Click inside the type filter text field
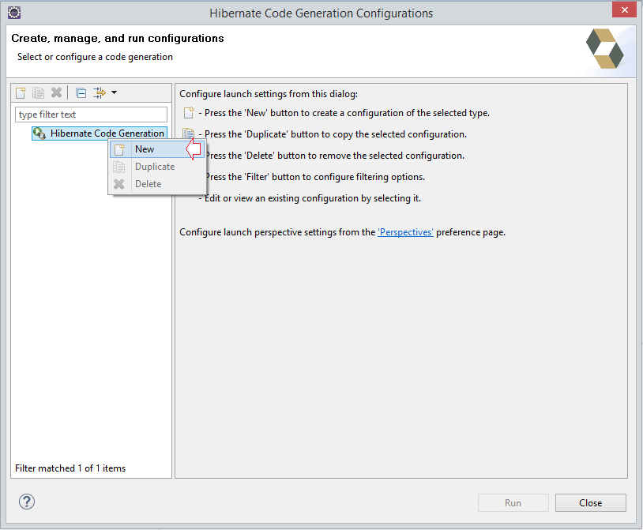Viewport: 643px width, 530px height. pyautogui.click(x=89, y=114)
